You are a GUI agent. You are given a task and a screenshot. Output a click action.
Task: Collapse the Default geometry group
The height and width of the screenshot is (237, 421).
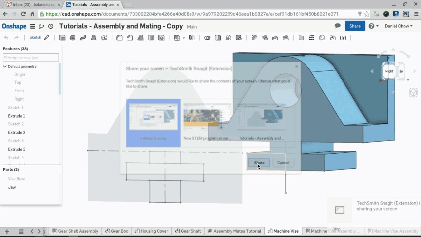point(5,66)
